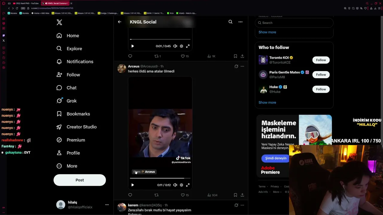
Task: Repost the Arceus post
Action: click(x=156, y=195)
